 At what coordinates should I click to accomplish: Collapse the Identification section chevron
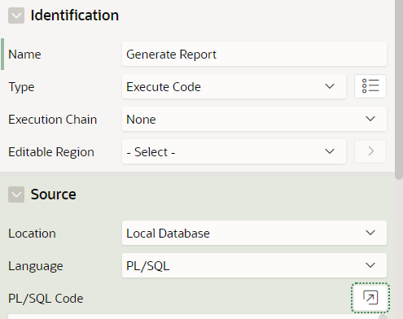point(16,15)
